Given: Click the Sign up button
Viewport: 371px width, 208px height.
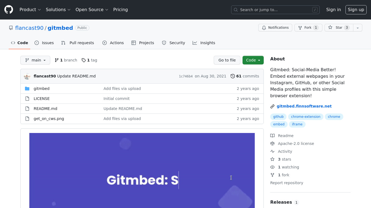Looking at the screenshot, I should (x=356, y=10).
